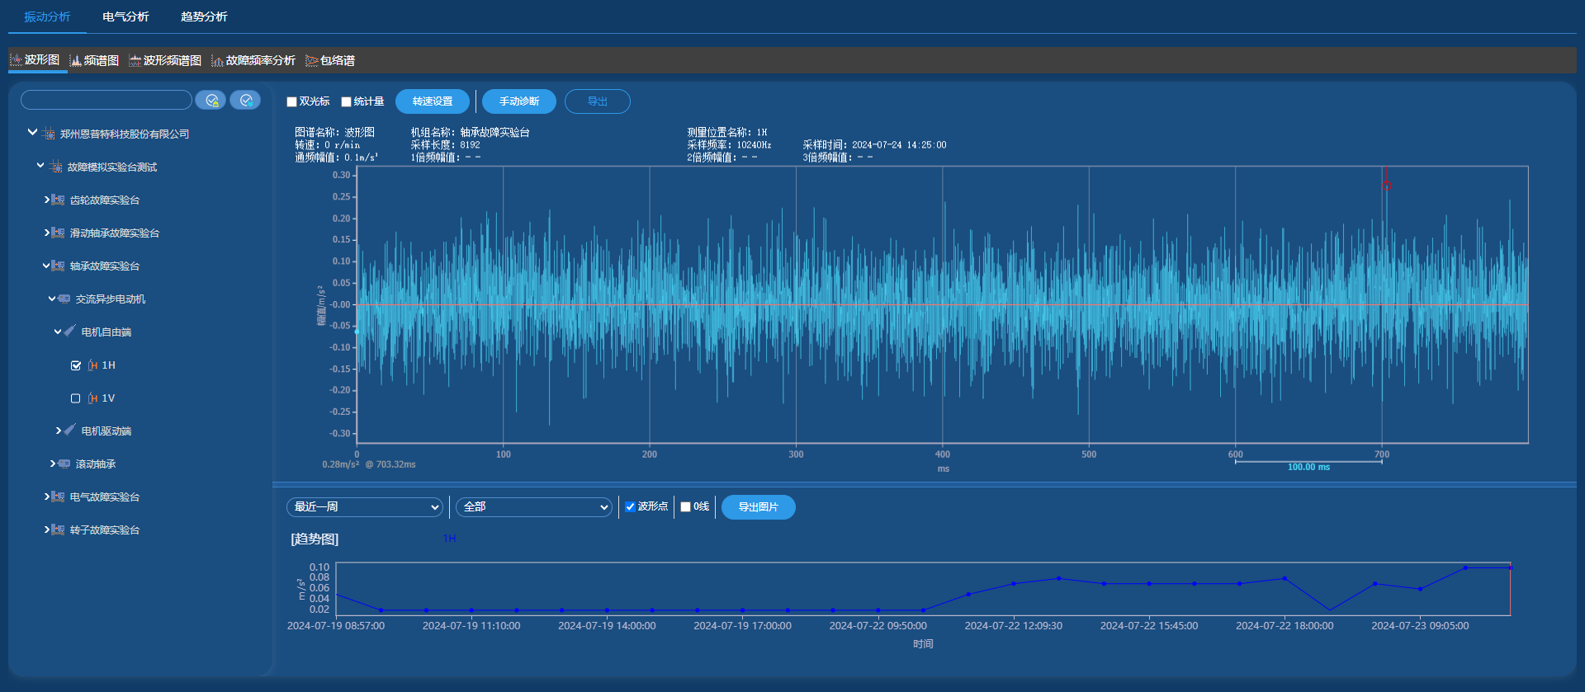1585x692 pixels.
Task: Switch to the 趋势分析 tab
Action: (204, 16)
